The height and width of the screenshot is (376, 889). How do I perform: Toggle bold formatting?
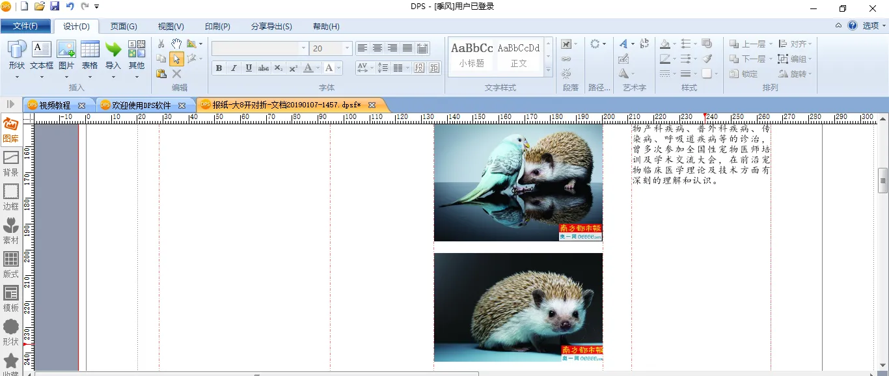click(x=219, y=68)
